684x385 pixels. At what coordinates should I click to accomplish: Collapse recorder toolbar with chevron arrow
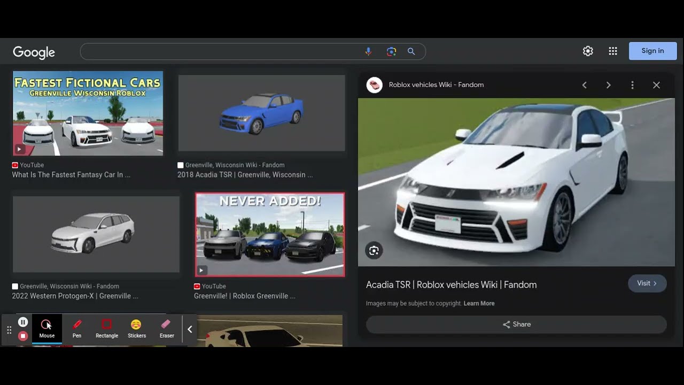[190, 329]
